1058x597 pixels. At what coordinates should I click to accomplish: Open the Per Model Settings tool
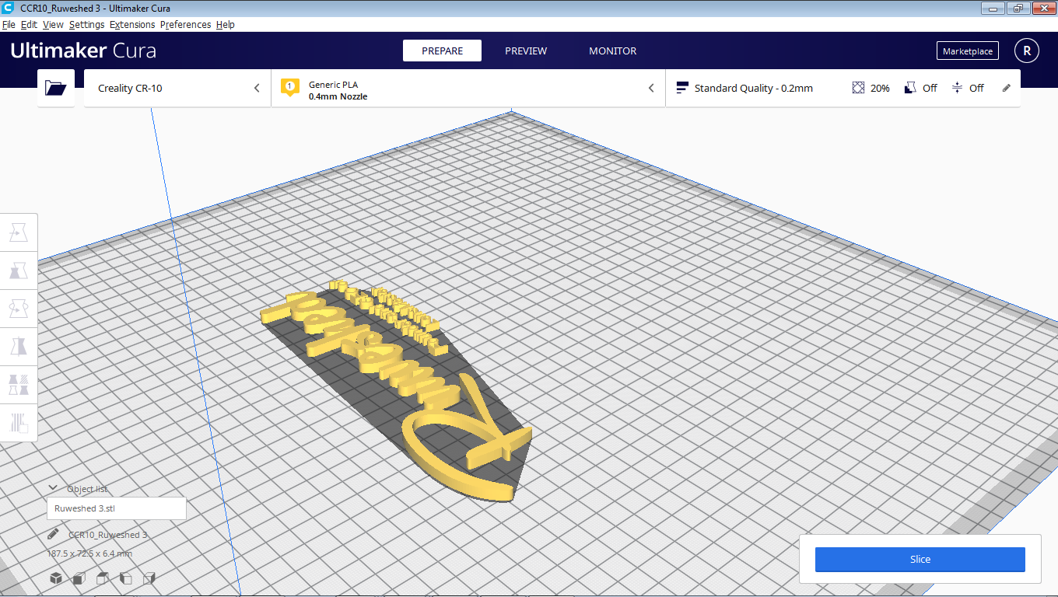[x=18, y=384]
